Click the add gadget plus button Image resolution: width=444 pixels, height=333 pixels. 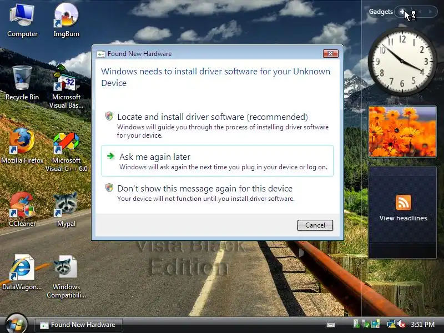tap(402, 12)
